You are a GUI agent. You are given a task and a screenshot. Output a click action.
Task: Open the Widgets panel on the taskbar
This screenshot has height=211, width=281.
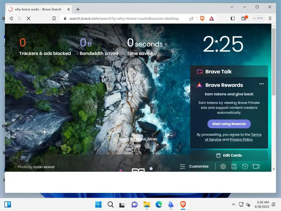[8, 204]
